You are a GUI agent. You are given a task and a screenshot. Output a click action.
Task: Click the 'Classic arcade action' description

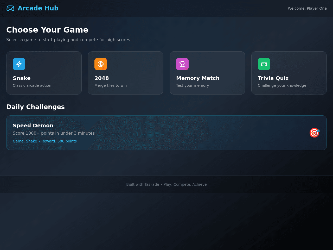(x=32, y=85)
